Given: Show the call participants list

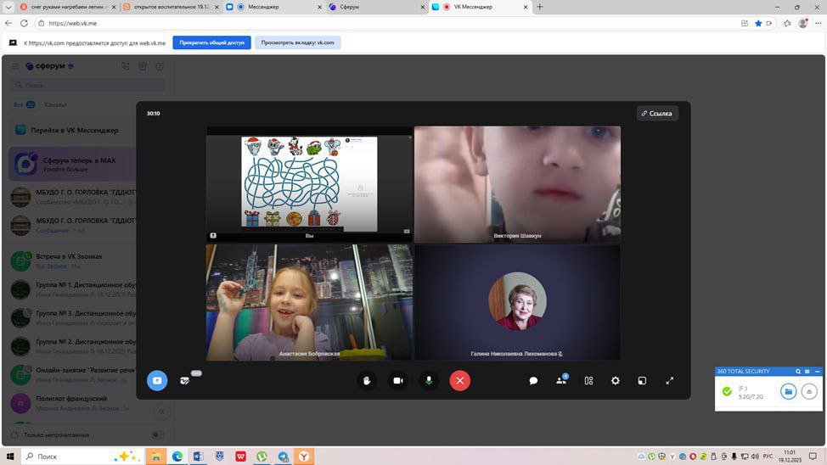Looking at the screenshot, I should [560, 381].
